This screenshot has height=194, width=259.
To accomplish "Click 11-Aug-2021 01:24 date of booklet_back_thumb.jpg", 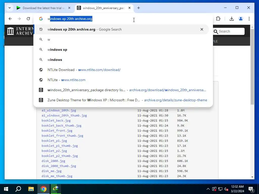I will click(153, 126).
